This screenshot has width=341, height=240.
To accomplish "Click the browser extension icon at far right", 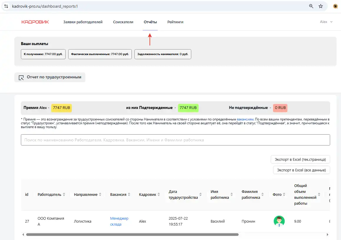I will click(335, 6).
